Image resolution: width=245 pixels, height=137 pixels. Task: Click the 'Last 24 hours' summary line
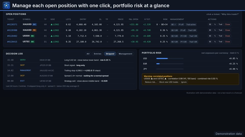click(x=43, y=86)
